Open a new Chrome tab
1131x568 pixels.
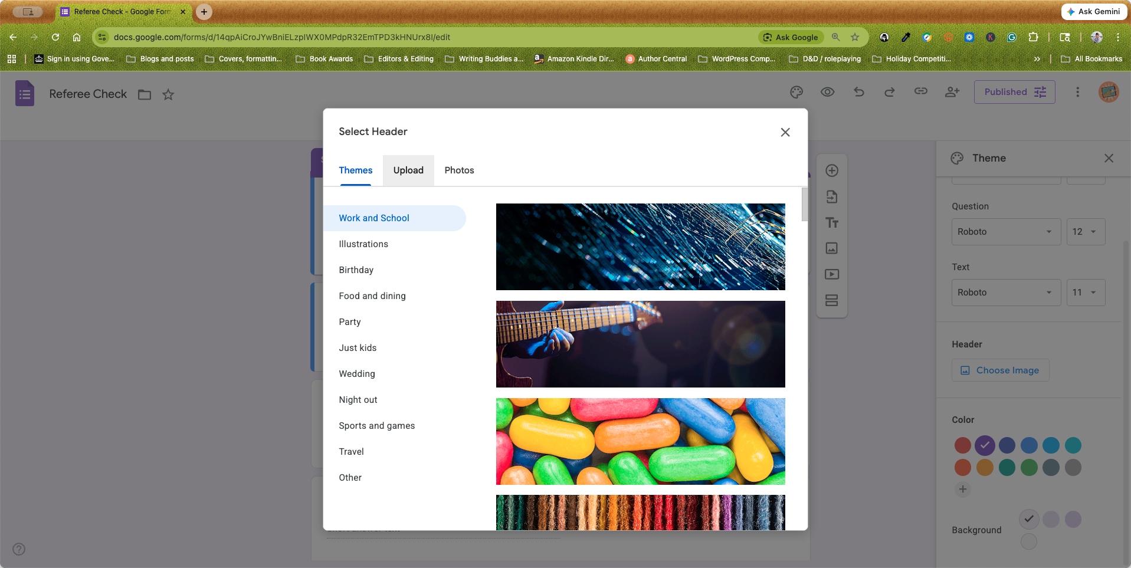tap(204, 12)
